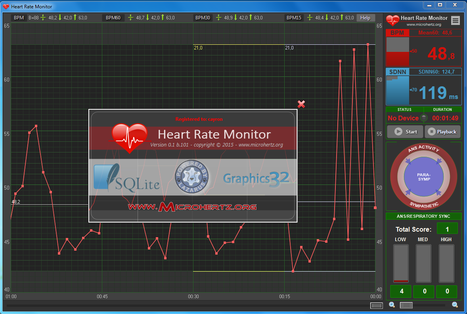Screen dimensions: 467x314
Task: Click the HIGH sync level bar
Action: click(446, 263)
